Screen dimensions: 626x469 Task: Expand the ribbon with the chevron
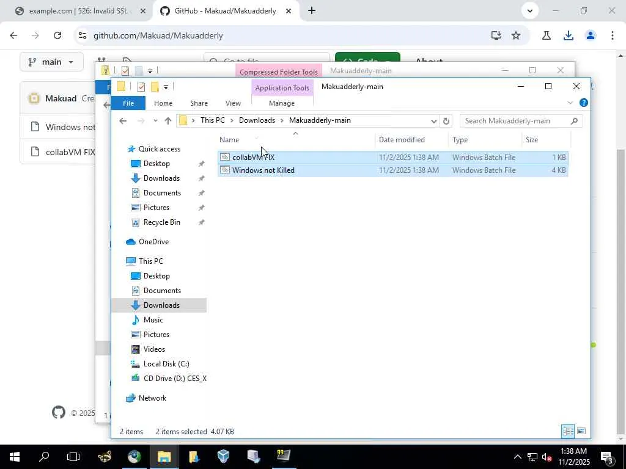[570, 103]
